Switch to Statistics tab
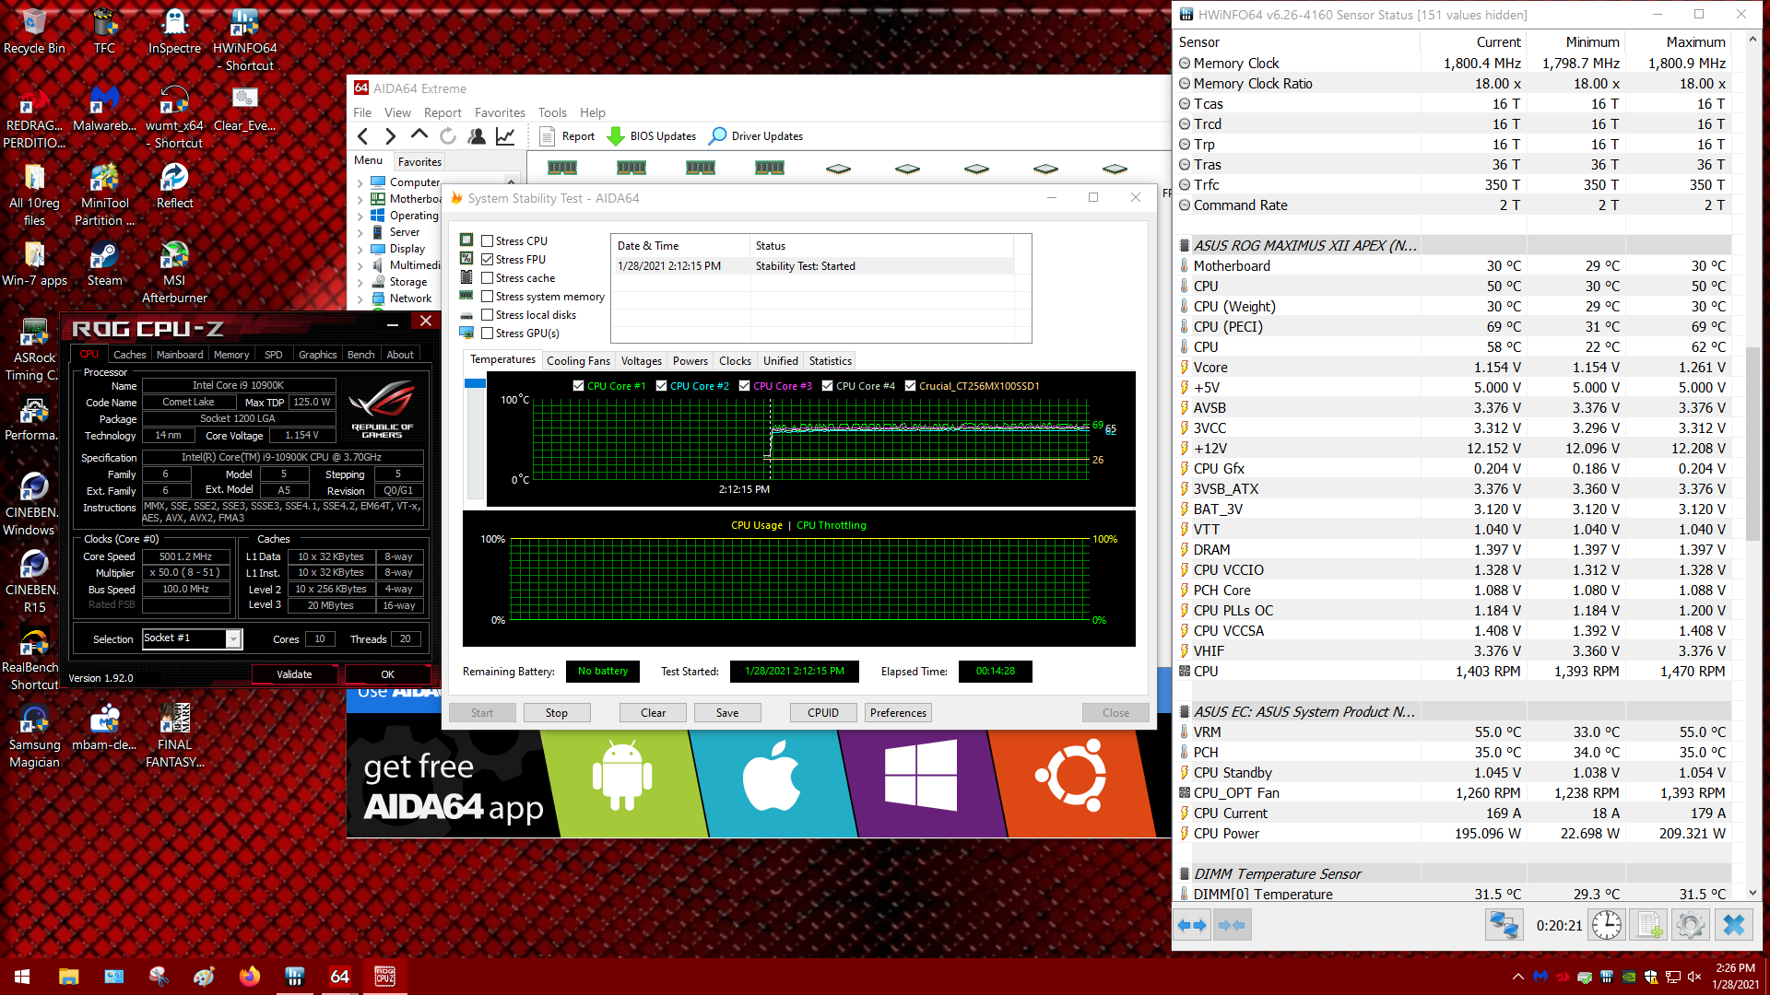Screen dimensions: 1770x995 click(830, 361)
